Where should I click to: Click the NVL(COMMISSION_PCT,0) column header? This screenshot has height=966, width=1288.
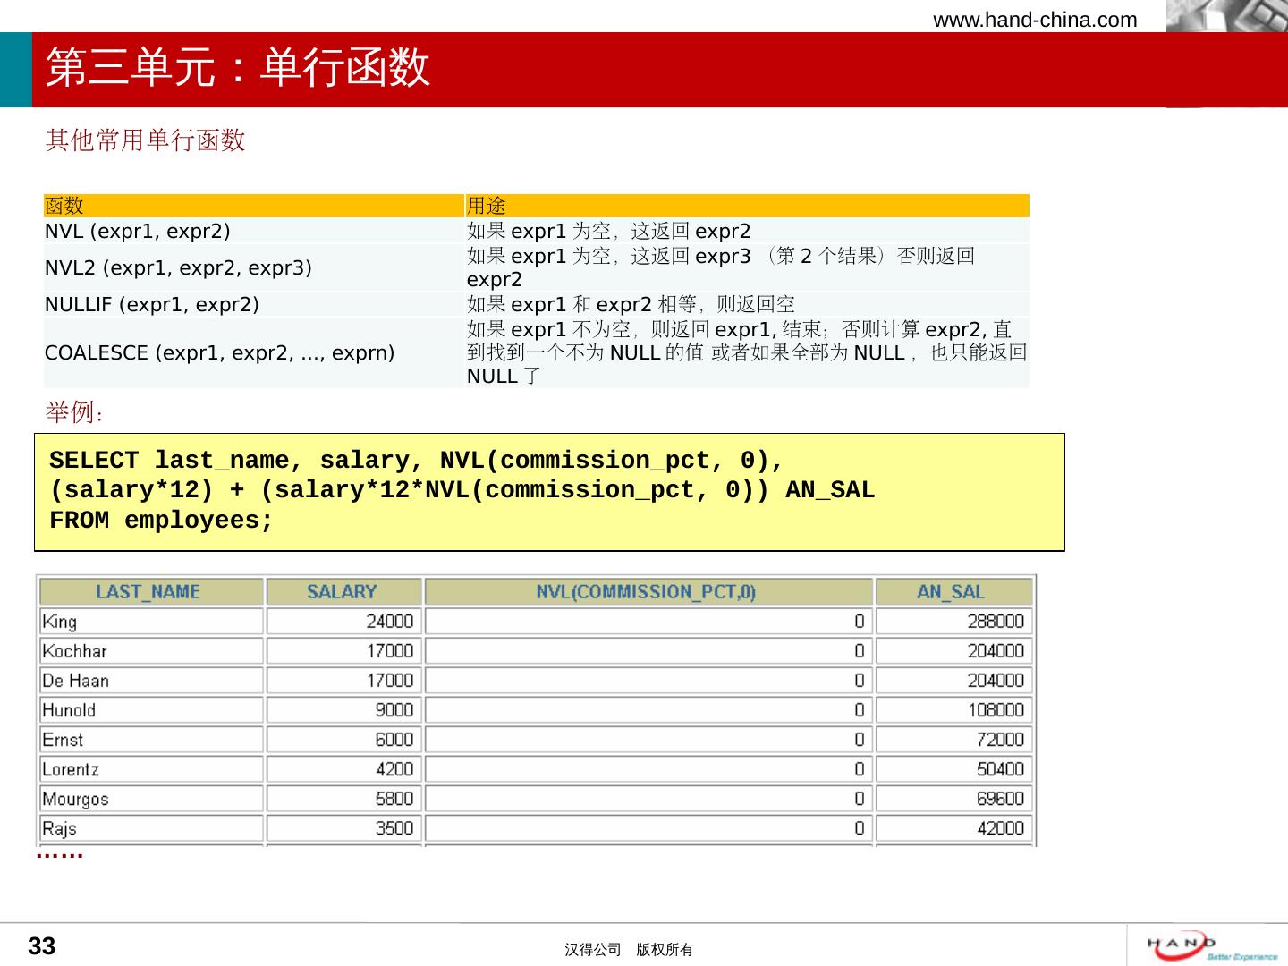[647, 592]
